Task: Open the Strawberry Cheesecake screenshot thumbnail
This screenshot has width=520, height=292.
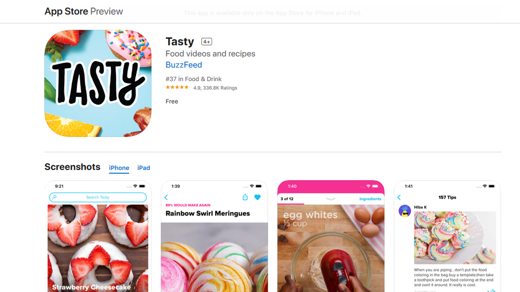Action: coord(98,236)
